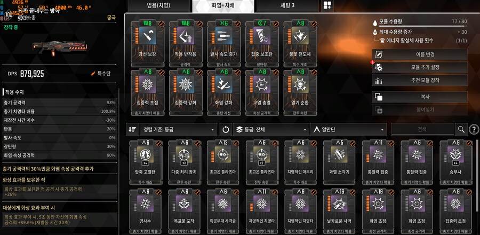The height and width of the screenshot is (235, 480).
Task: Switch to the 세팅 3 preset tab
Action: [287, 5]
